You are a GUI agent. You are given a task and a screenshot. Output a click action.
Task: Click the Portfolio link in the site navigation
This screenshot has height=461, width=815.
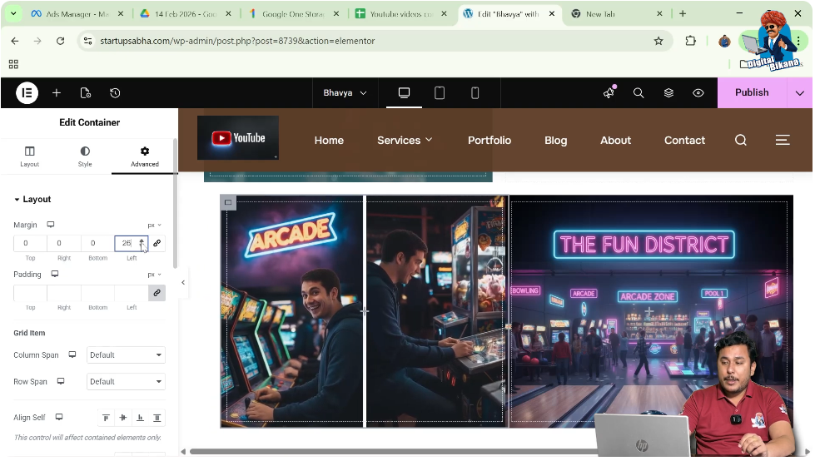(x=489, y=141)
